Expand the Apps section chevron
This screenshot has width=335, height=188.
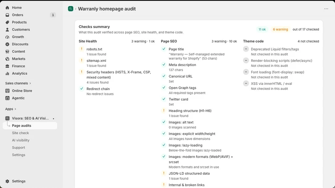coord(15,109)
